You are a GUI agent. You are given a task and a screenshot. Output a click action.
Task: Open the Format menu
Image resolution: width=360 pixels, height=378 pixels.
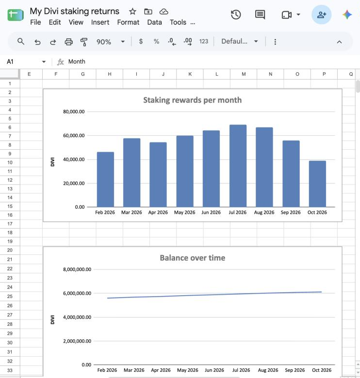tap(128, 22)
